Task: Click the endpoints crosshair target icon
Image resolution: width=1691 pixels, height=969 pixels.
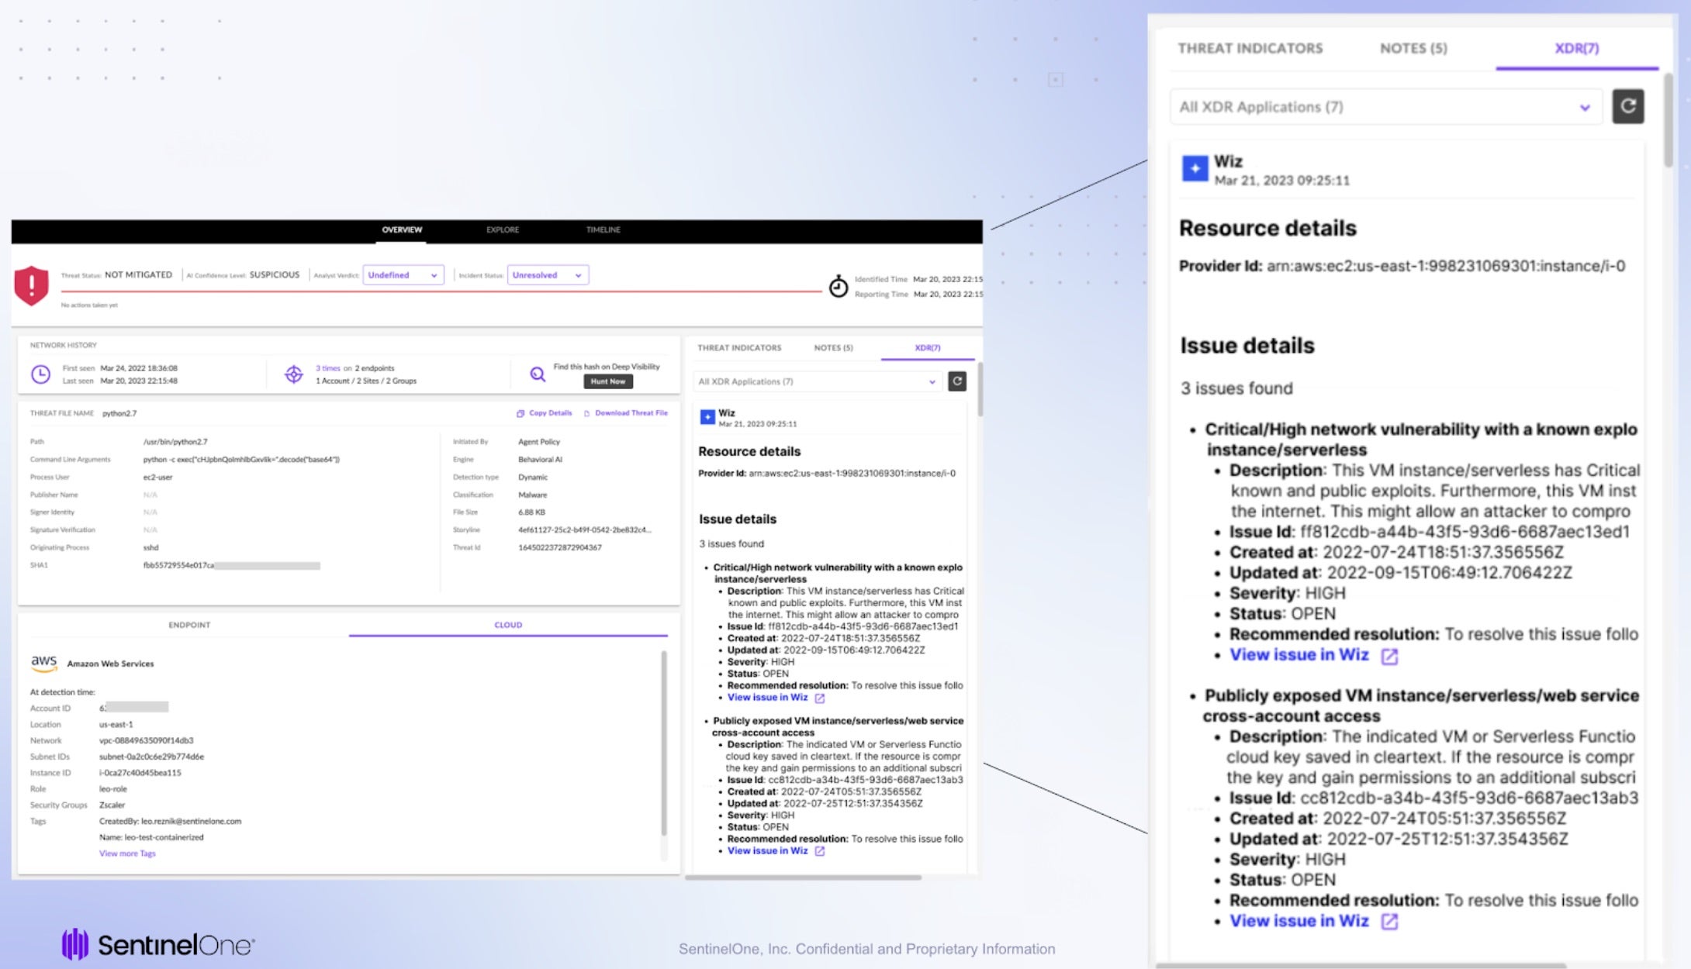Action: [x=293, y=374]
